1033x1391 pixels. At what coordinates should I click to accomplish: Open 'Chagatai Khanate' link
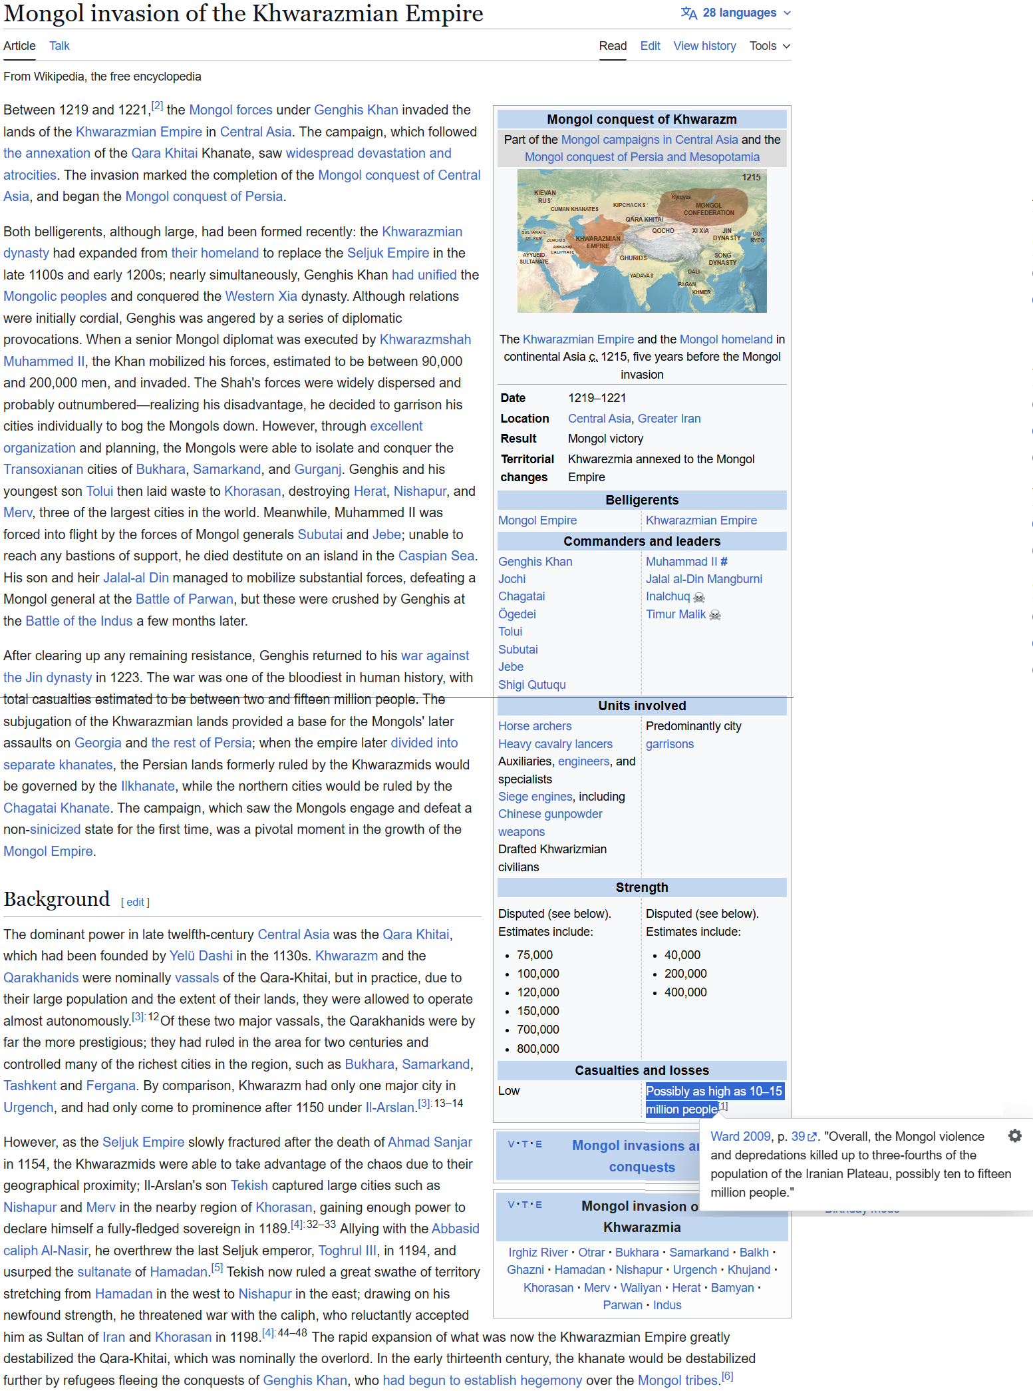pos(57,808)
